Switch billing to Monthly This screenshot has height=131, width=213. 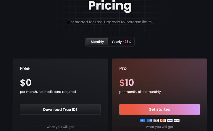[x=97, y=42]
